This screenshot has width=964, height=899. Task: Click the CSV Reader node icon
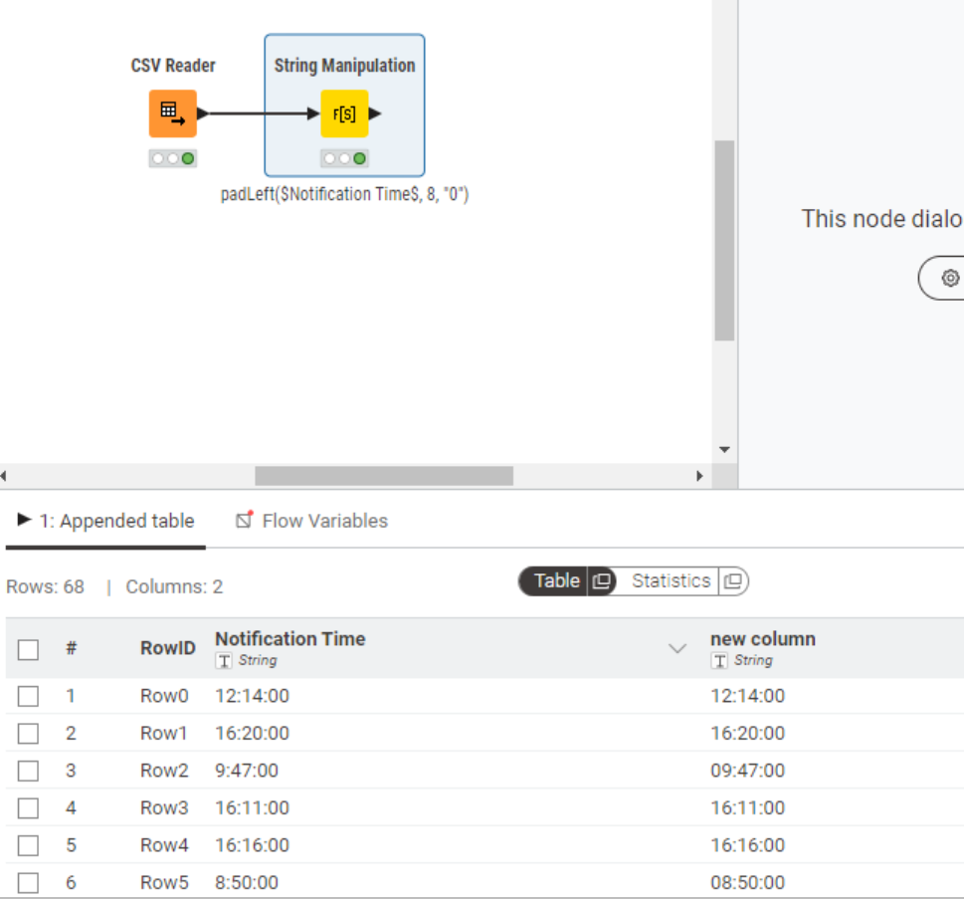[172, 113]
